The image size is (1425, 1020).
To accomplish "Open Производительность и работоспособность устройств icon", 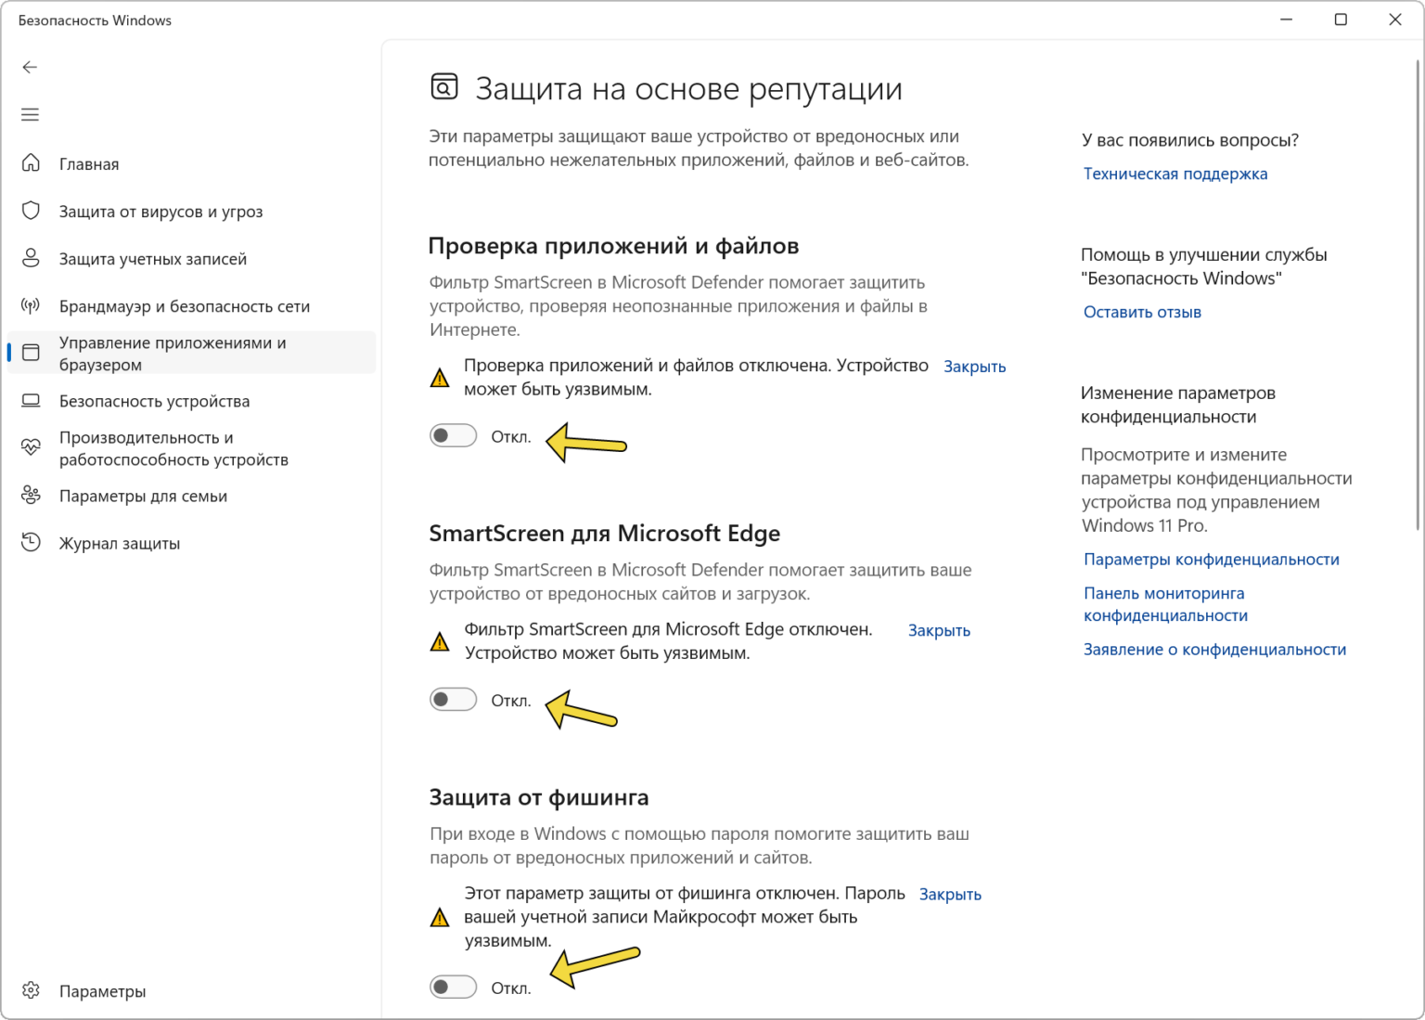I will (31, 447).
